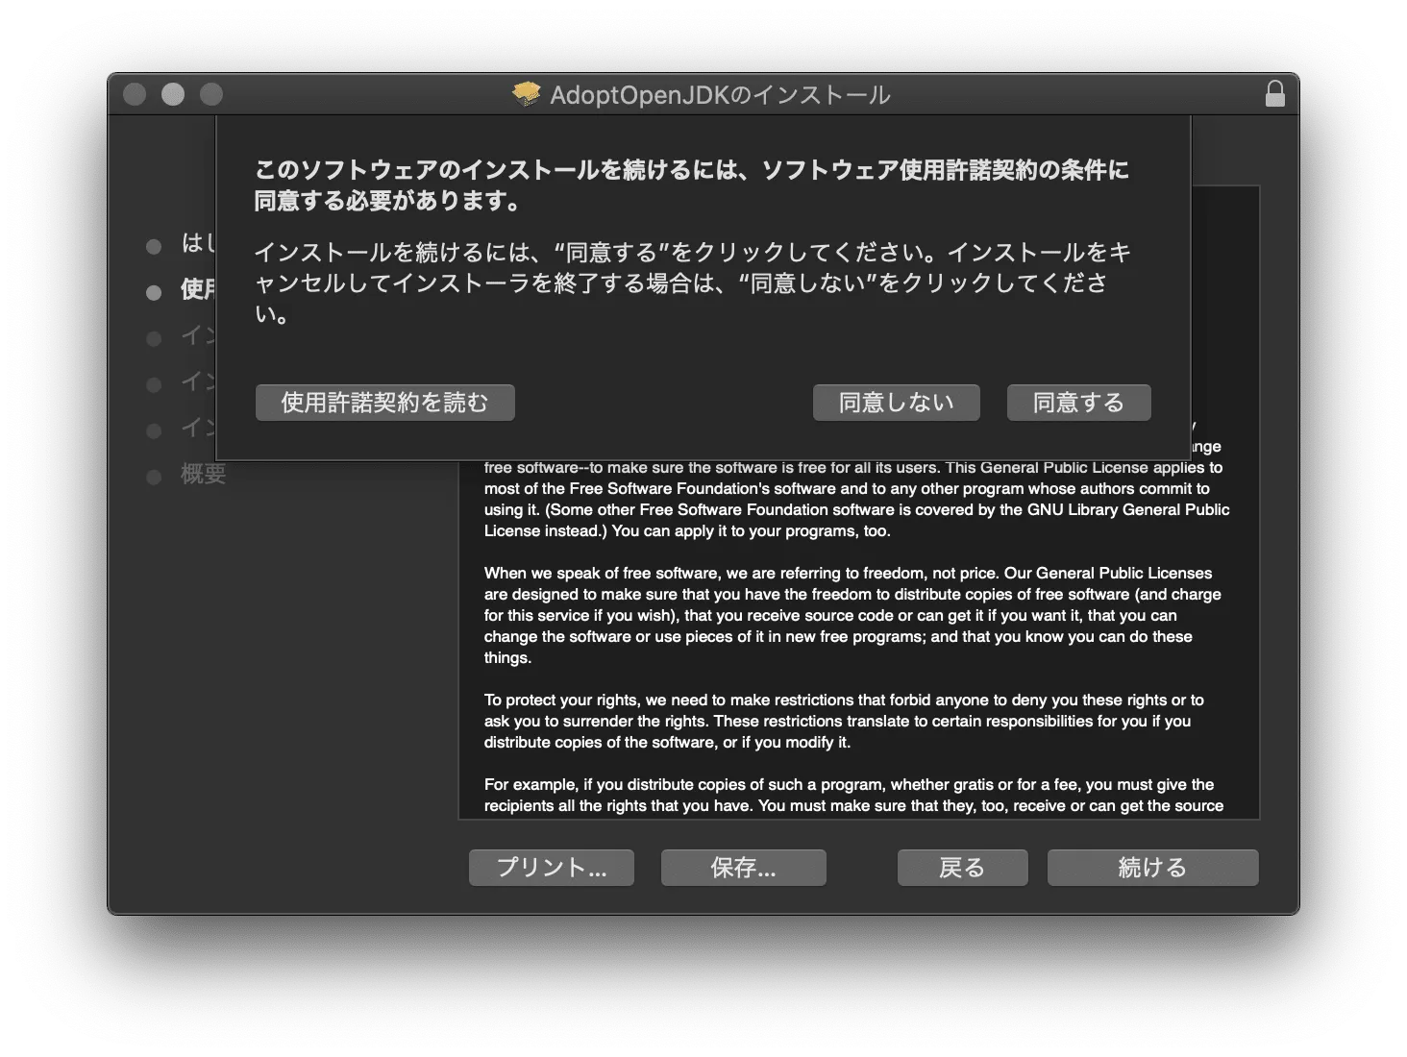Click the 同意する (Agree) button
The height and width of the screenshot is (1057, 1407).
pyautogui.click(x=1078, y=403)
